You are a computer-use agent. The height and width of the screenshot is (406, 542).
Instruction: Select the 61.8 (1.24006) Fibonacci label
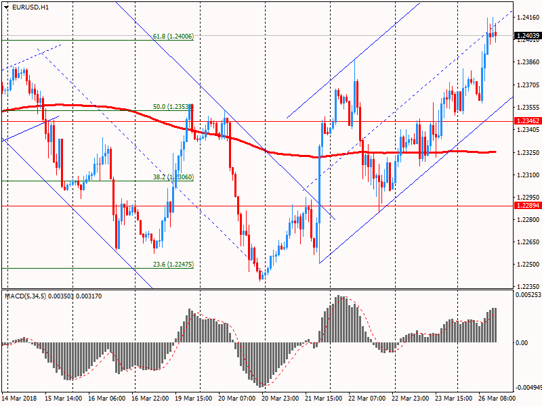[173, 36]
